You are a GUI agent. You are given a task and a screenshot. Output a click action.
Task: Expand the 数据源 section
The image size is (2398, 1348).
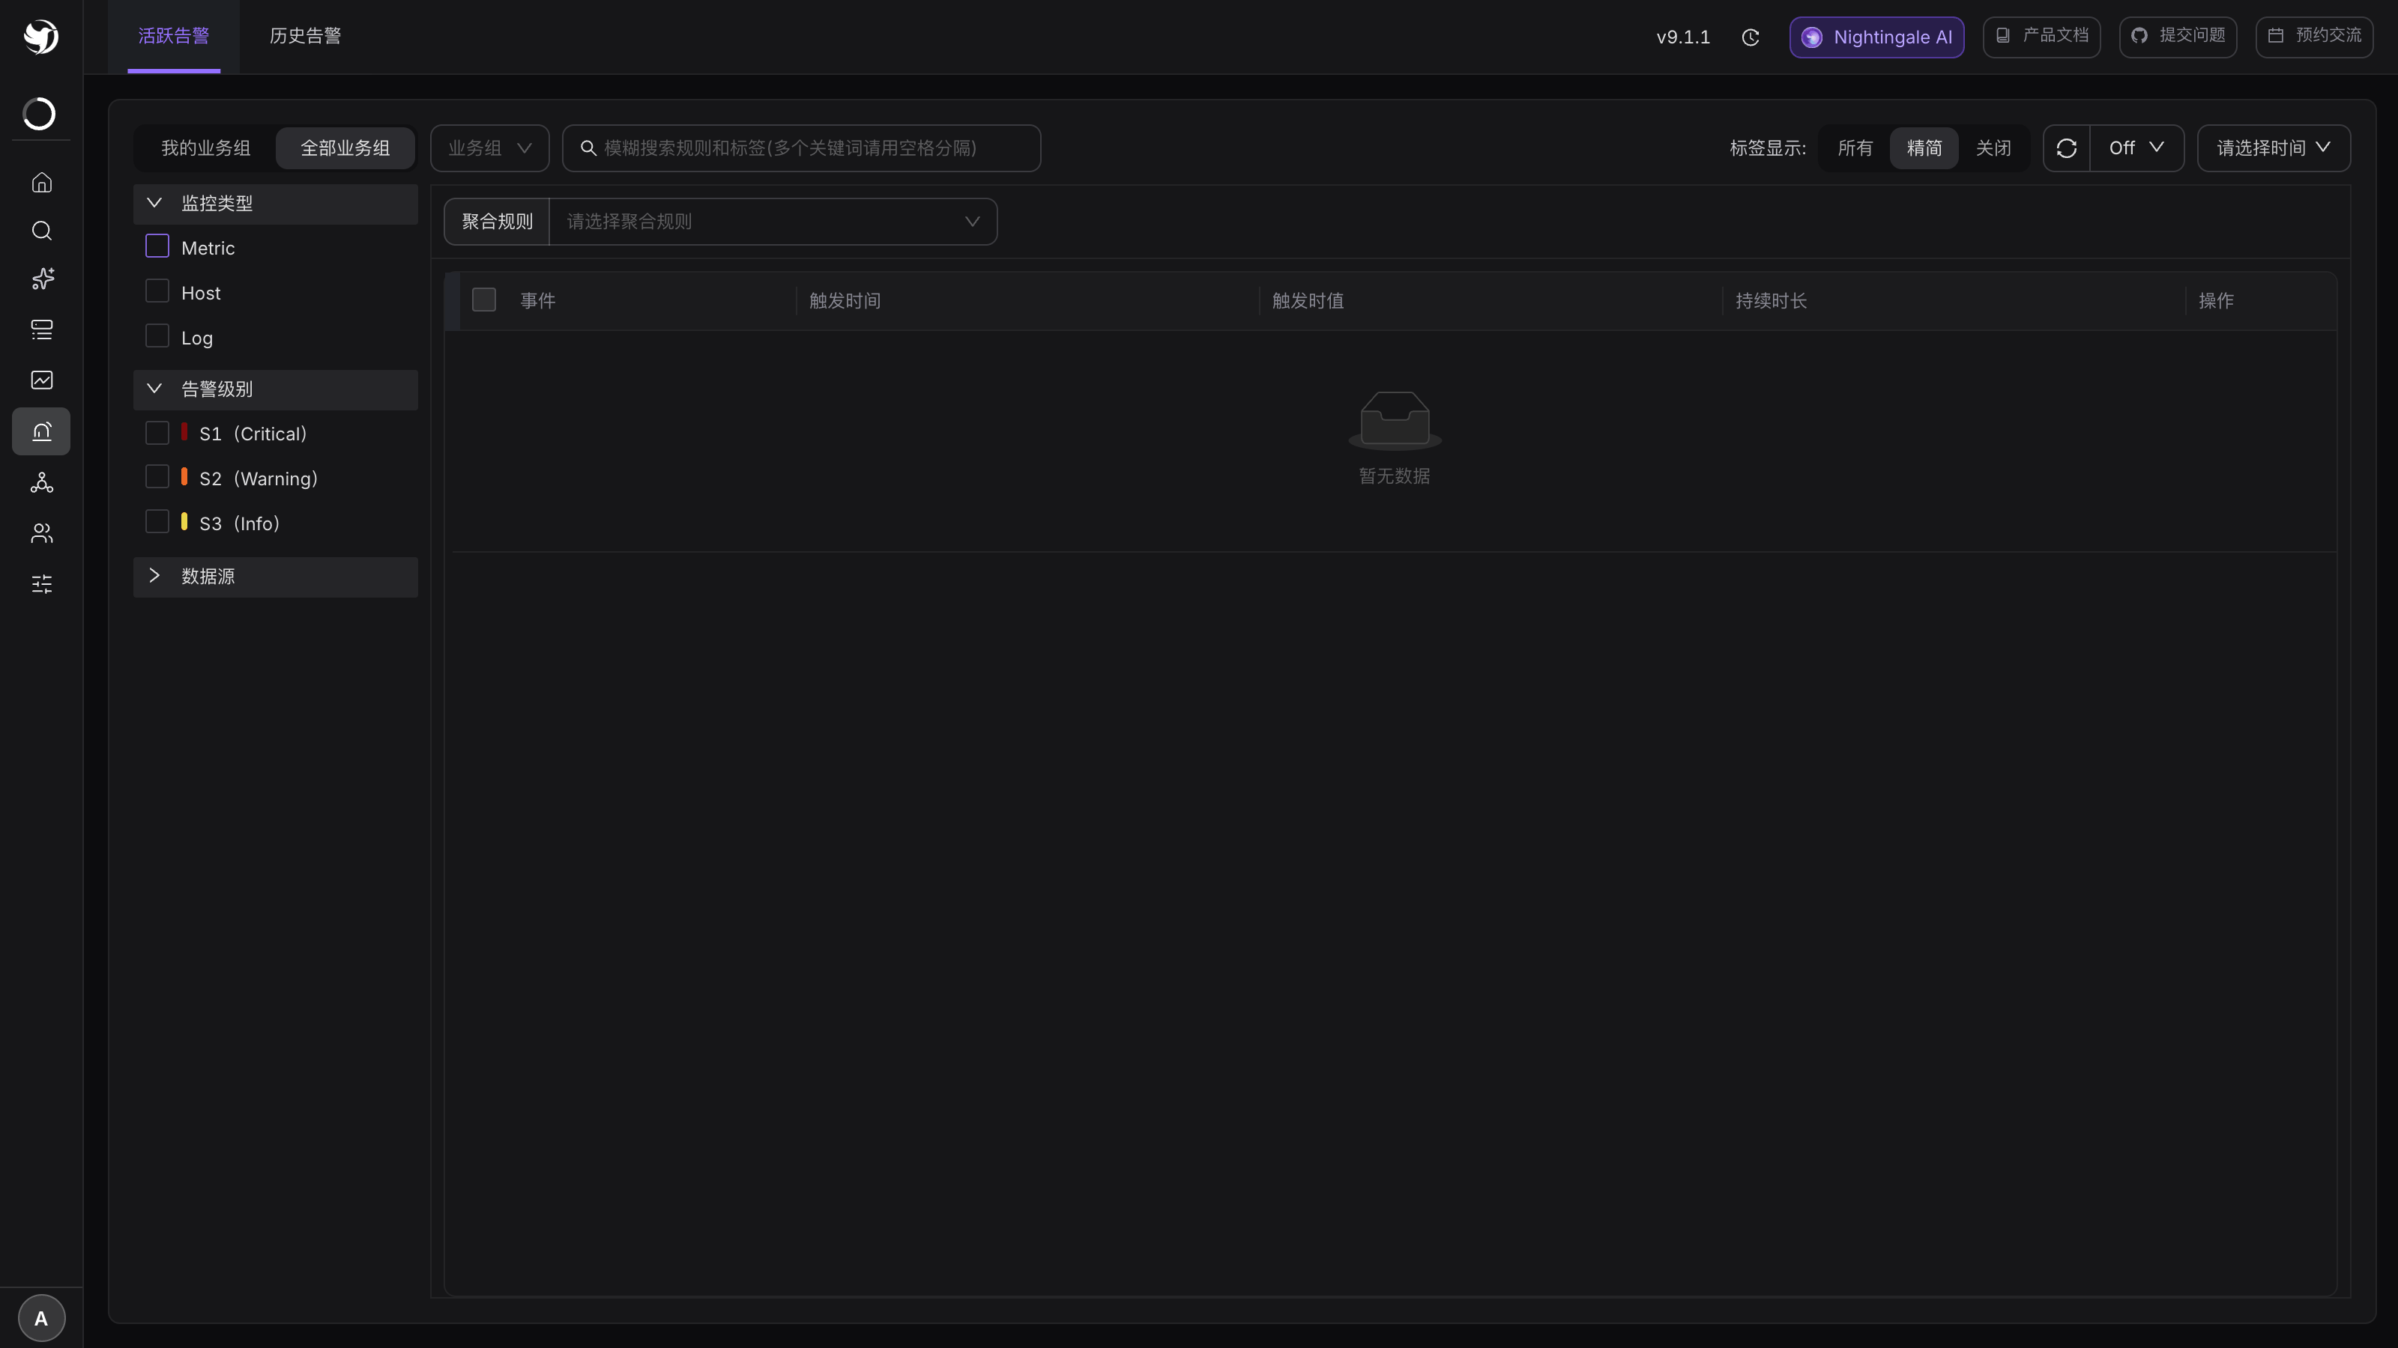point(276,577)
